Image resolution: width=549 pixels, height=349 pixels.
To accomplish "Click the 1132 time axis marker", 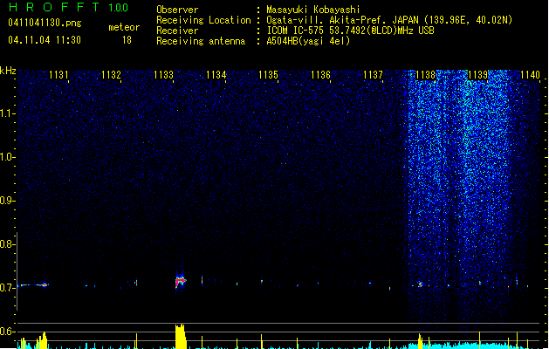I will (111, 75).
